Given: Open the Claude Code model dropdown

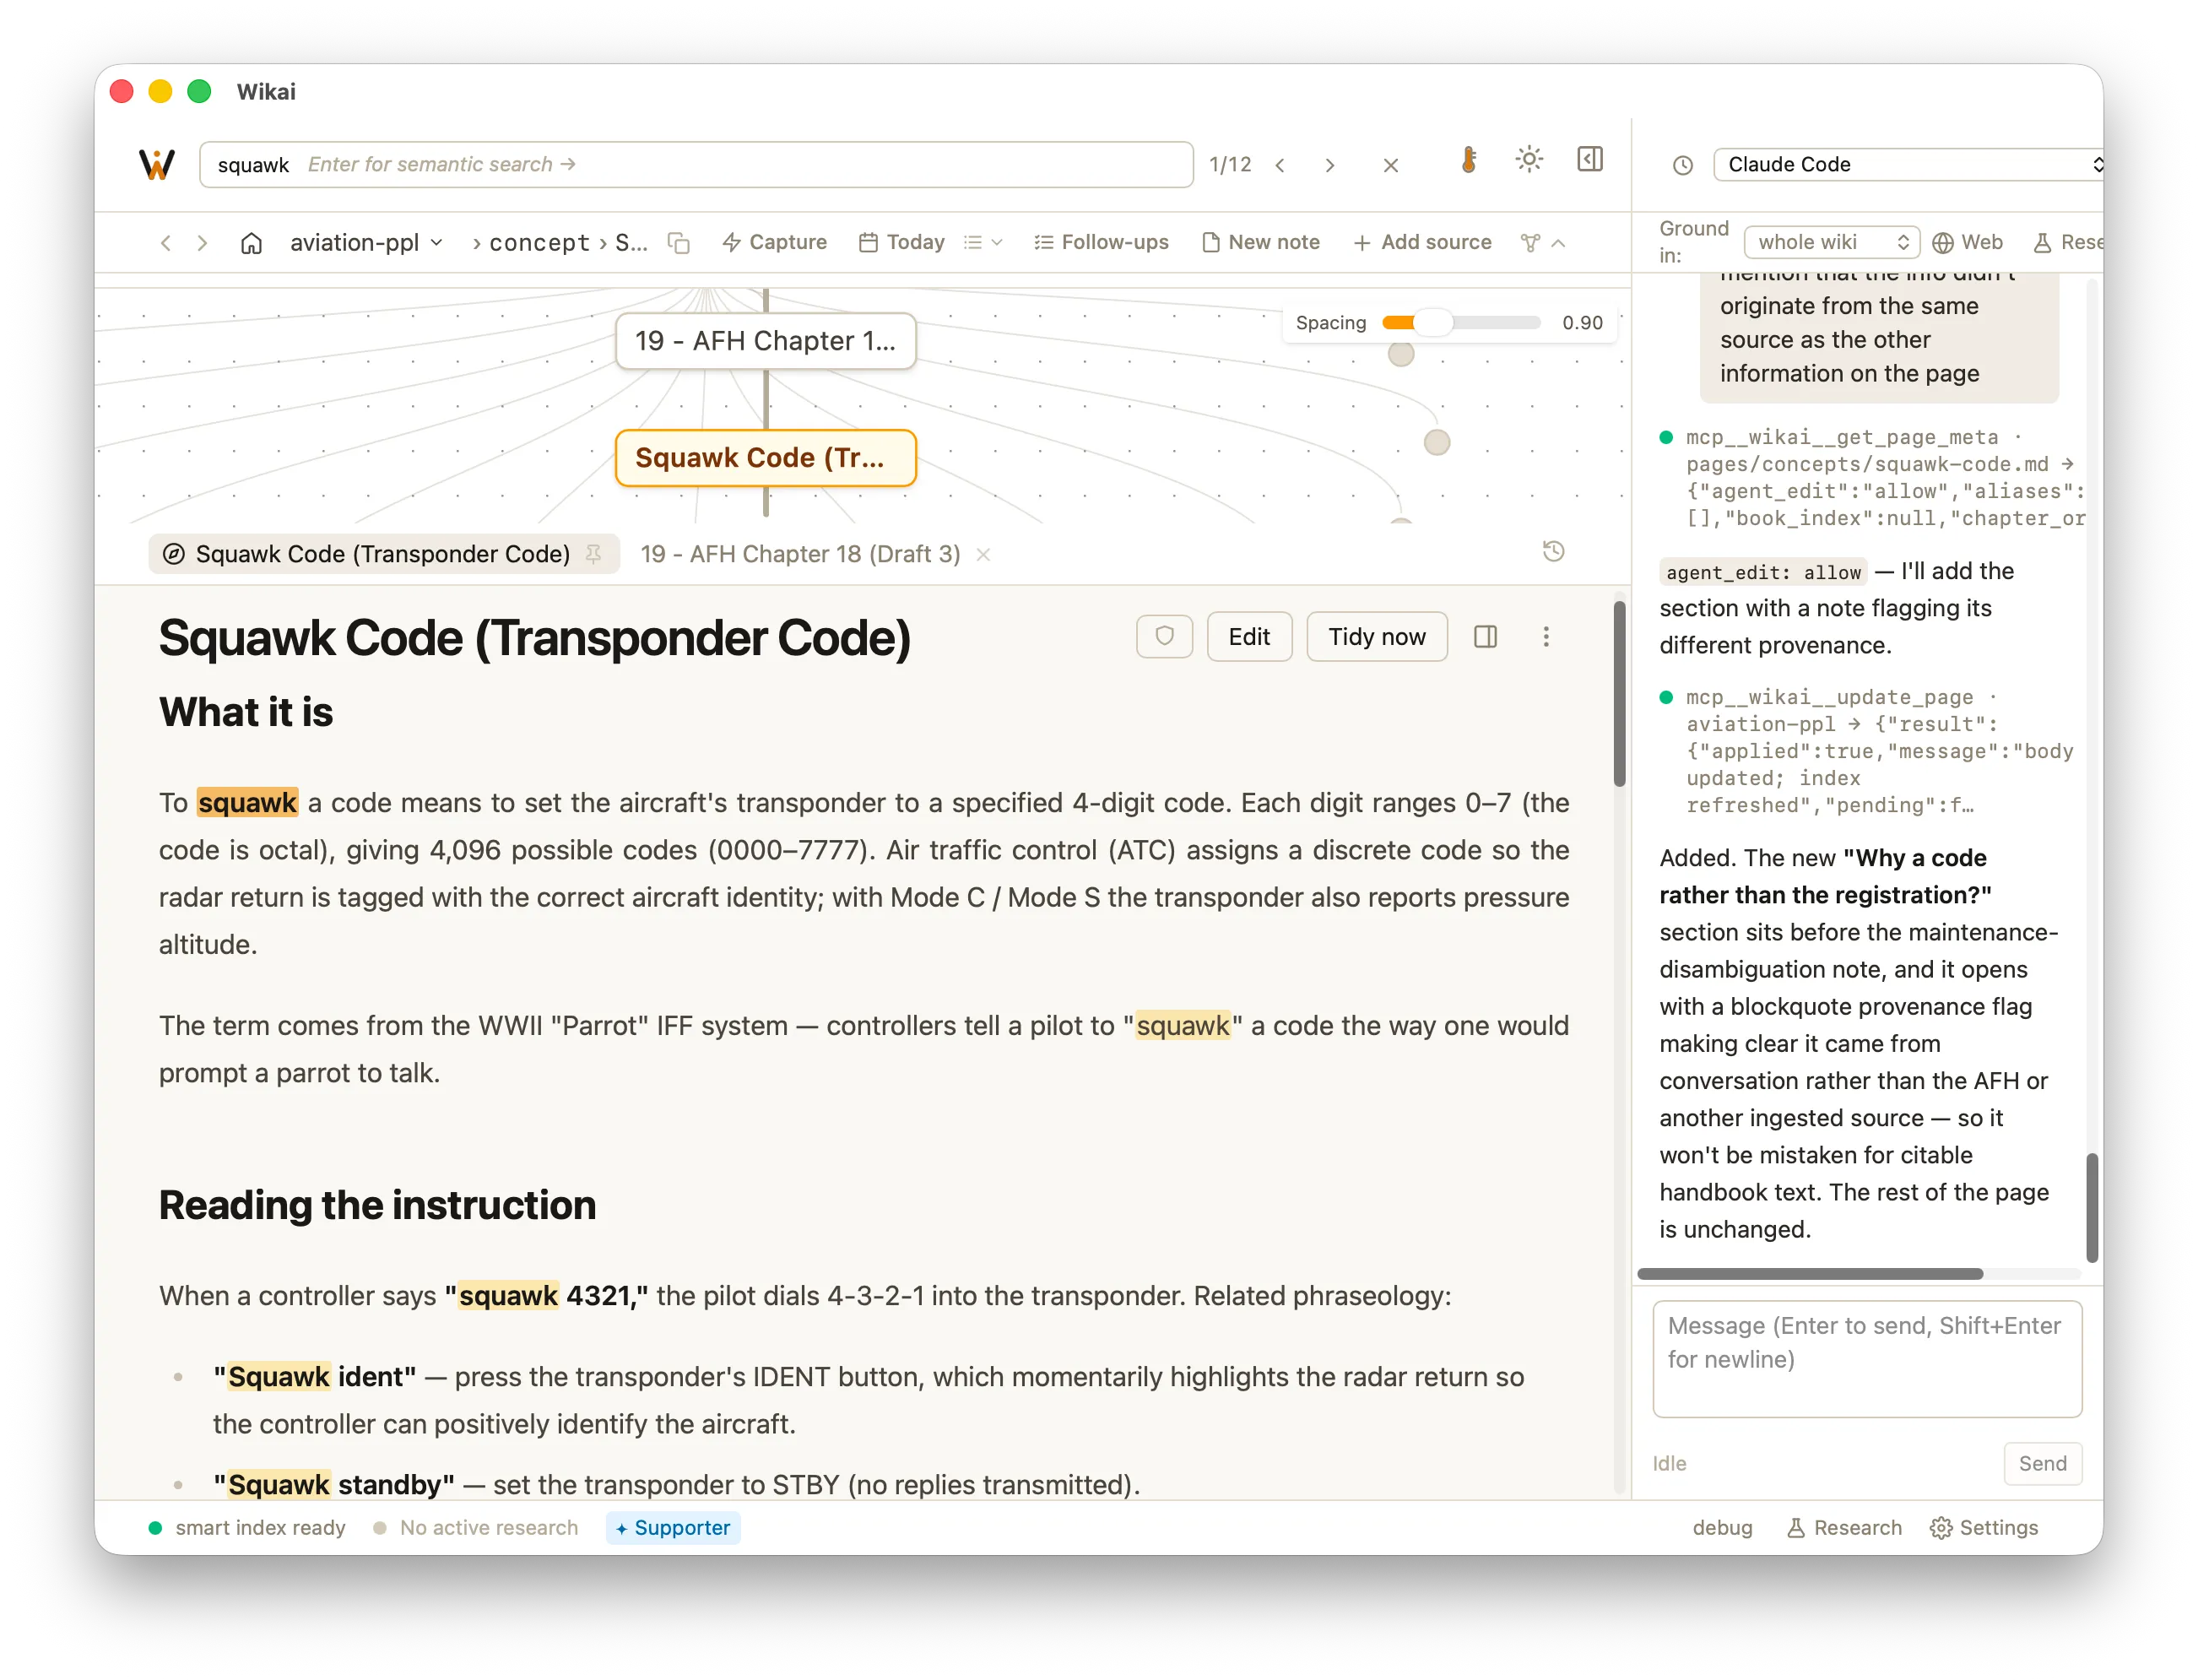Looking at the screenshot, I should (1910, 165).
